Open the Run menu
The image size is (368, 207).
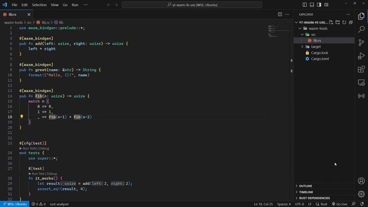coord(75,5)
